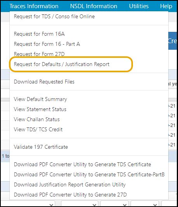Select View Default Summary

point(40,99)
